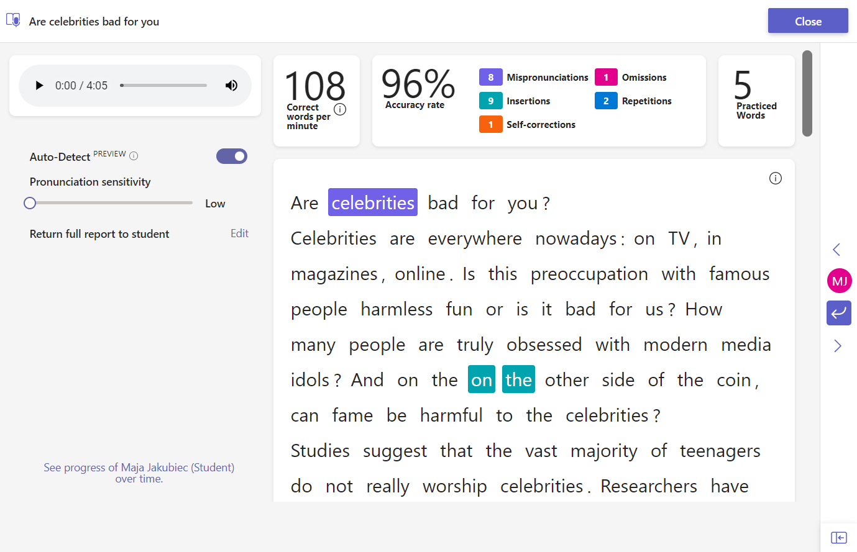Viewport: 857px width, 552px height.
Task: Click the Insertions label
Action: (528, 101)
